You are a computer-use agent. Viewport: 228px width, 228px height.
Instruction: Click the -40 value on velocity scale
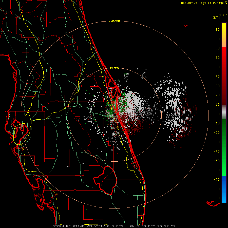(217, 151)
